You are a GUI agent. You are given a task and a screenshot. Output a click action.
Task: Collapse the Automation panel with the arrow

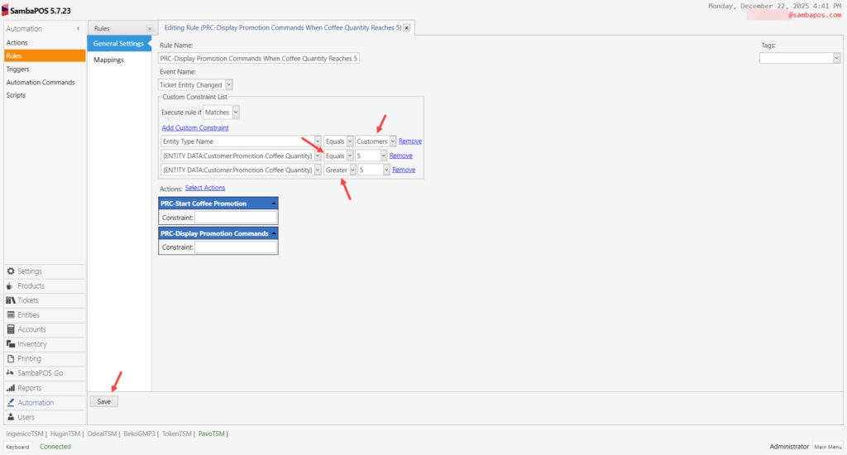[79, 29]
